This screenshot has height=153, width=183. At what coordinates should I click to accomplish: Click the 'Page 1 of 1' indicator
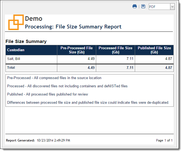164,140
